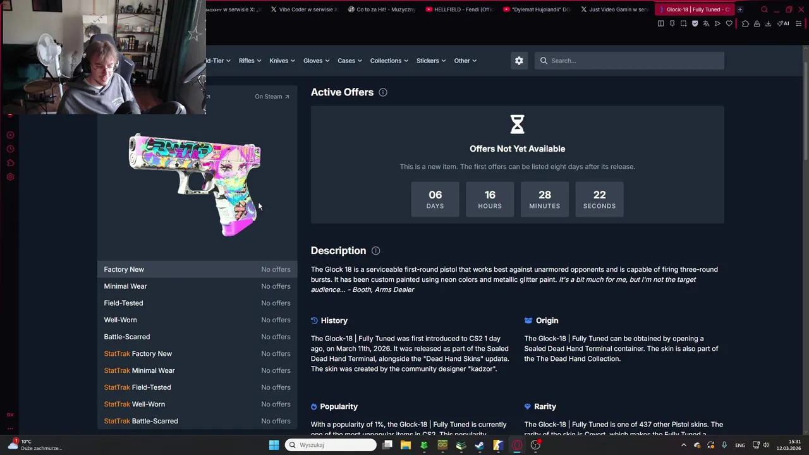Open the sidebar player icon in Opera GX
This screenshot has width=809, height=455.
coord(10,135)
